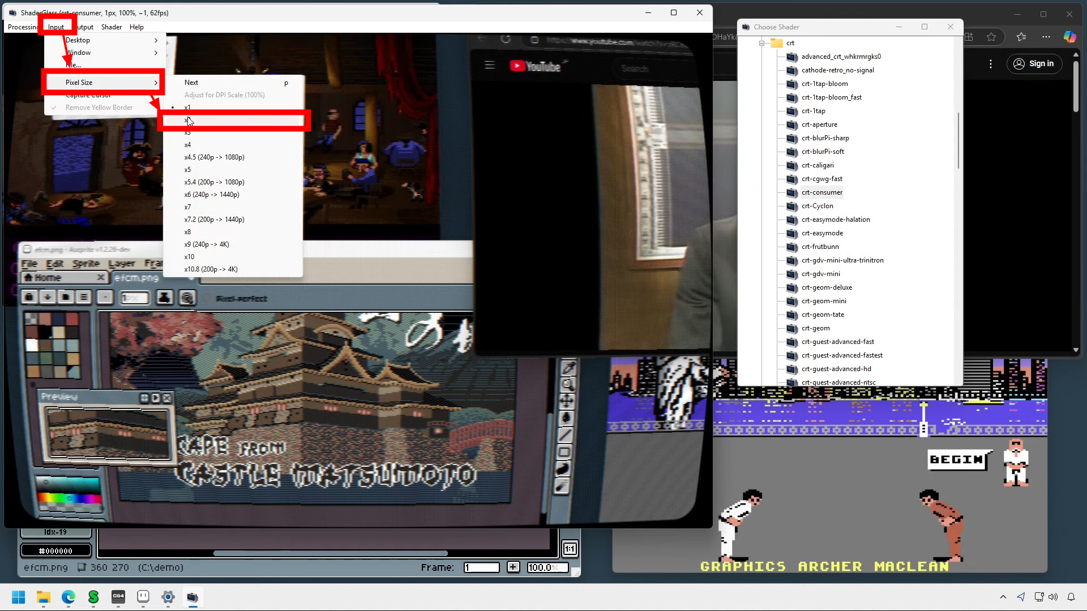Click the 1:1 zoom reset icon
Screen dimensions: 1087x611
(x=570, y=549)
